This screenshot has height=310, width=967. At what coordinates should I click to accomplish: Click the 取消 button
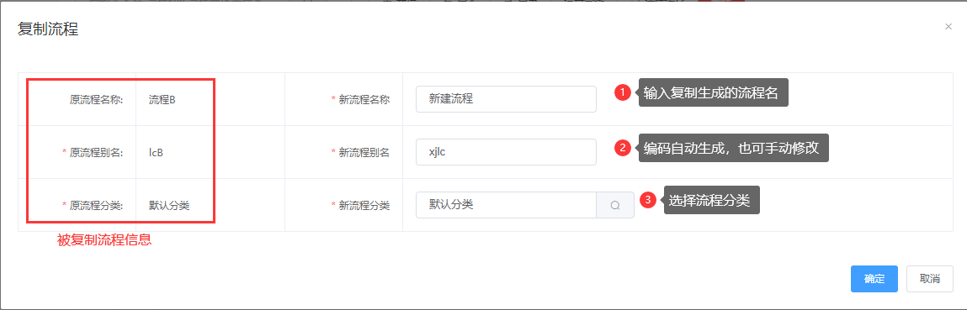(x=929, y=279)
